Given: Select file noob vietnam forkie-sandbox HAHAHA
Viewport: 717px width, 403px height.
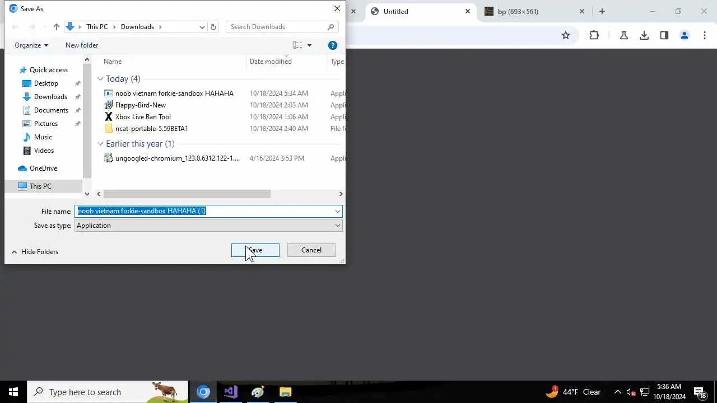Looking at the screenshot, I should [x=174, y=93].
